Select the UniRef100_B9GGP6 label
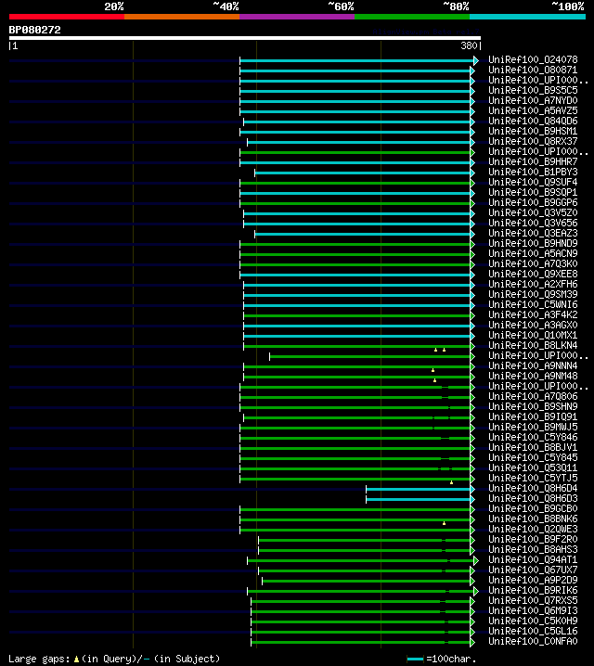Image resolution: width=594 pixels, height=666 pixels. (533, 202)
